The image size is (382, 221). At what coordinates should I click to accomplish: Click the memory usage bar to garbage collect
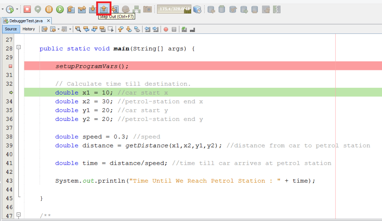click(x=174, y=9)
